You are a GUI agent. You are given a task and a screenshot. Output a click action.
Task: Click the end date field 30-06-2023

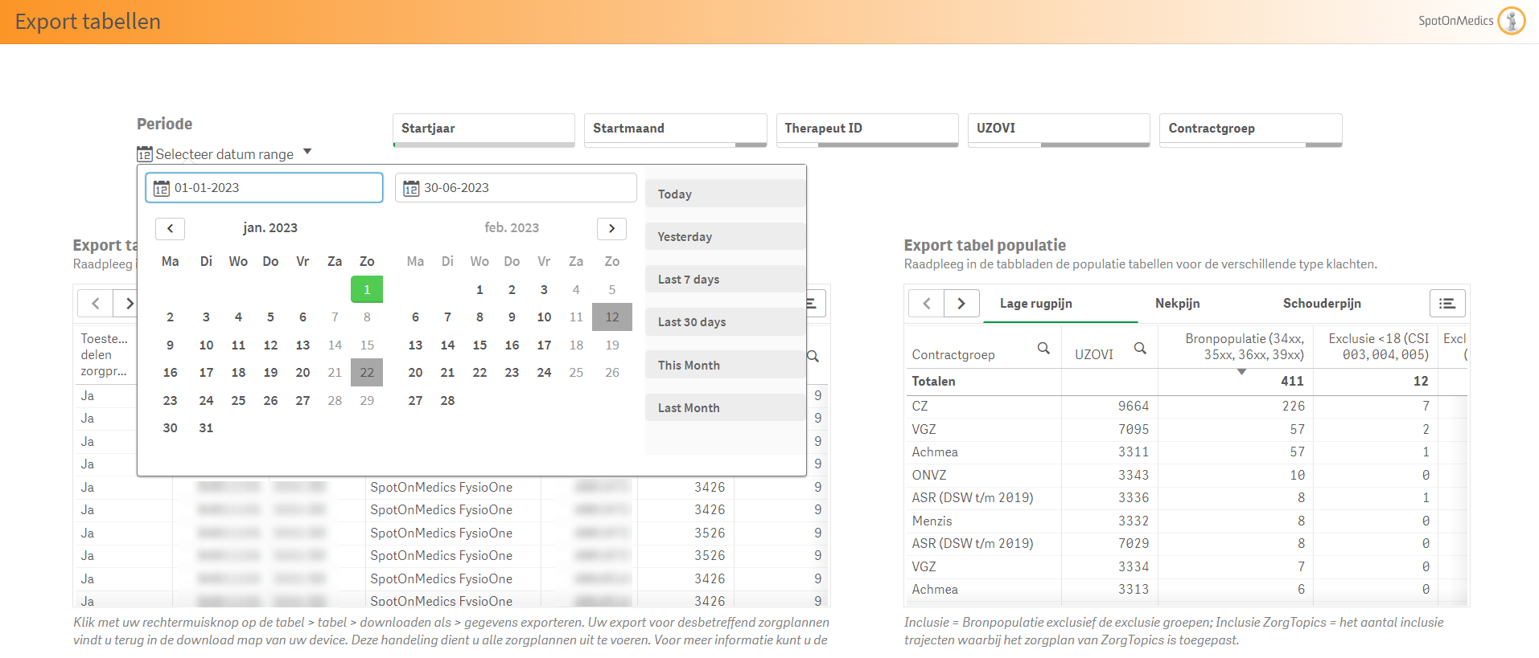(x=515, y=188)
